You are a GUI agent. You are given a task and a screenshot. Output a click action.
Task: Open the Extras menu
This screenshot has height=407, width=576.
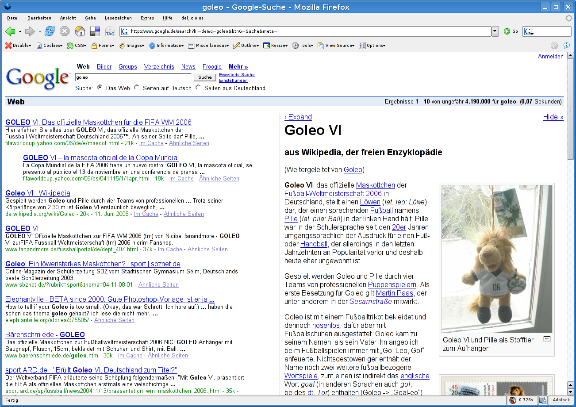pyautogui.click(x=147, y=18)
